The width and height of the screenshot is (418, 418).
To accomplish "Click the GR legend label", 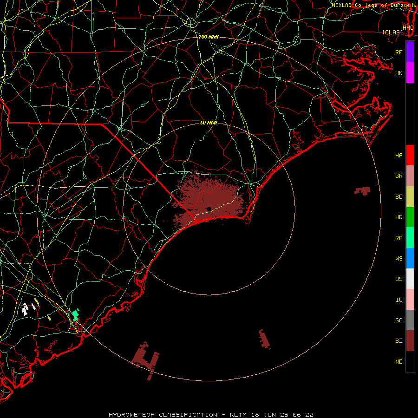I will click(398, 176).
